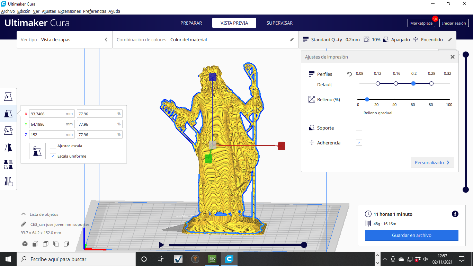Open the Ver menu
Screen dimensions: 473x266
(36, 11)
